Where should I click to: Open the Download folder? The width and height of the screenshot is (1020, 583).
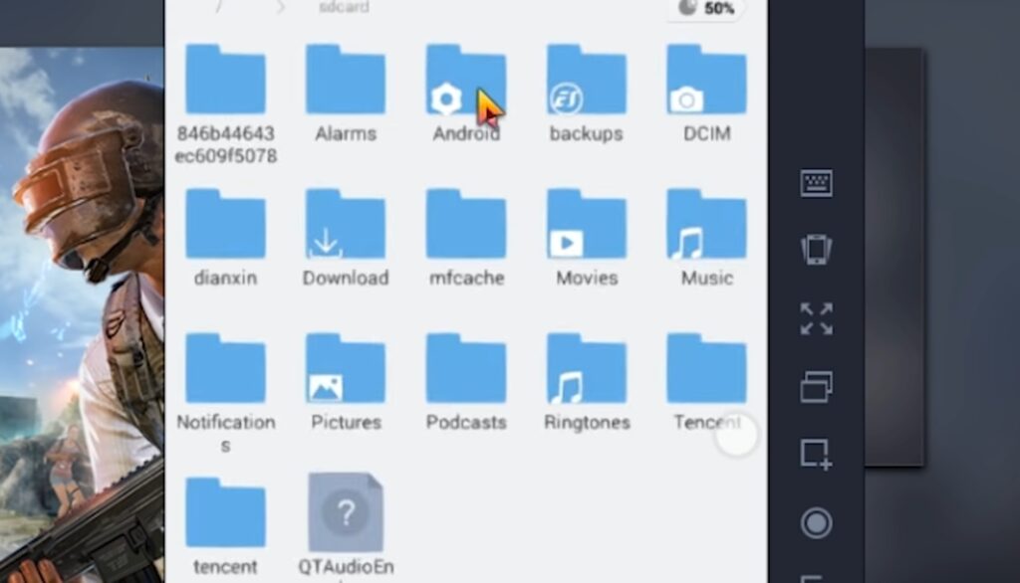point(346,227)
